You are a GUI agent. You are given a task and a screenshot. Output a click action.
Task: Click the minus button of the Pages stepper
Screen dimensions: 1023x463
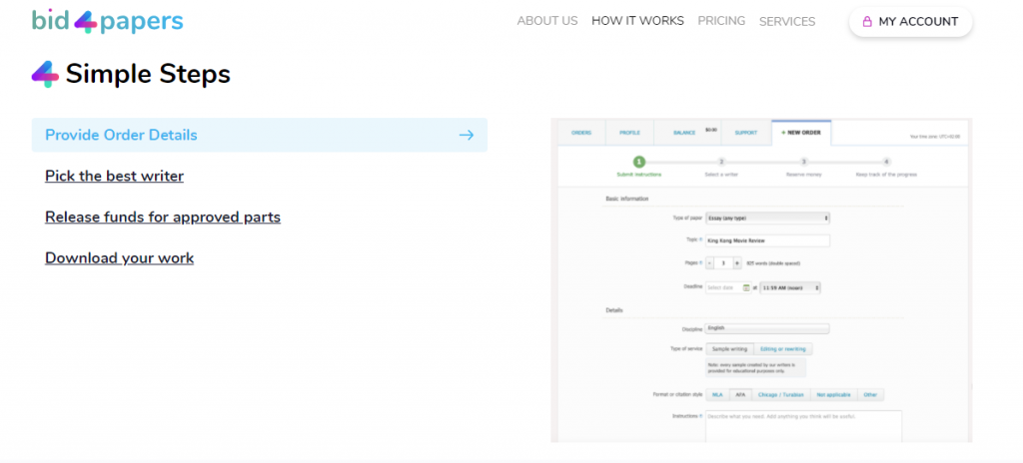pos(710,263)
